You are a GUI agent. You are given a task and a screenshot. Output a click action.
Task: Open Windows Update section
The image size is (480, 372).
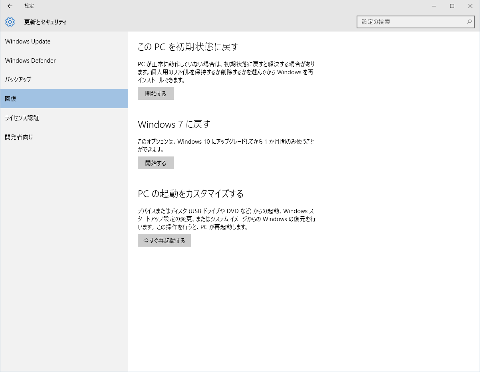[x=64, y=42]
